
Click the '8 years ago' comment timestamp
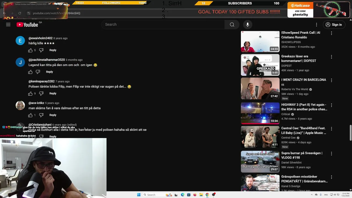61,38
